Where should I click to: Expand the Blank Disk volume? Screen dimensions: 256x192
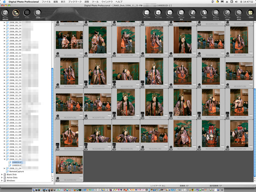(x=2, y=174)
